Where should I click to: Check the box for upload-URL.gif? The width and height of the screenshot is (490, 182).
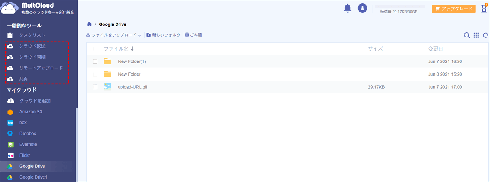pyautogui.click(x=95, y=87)
